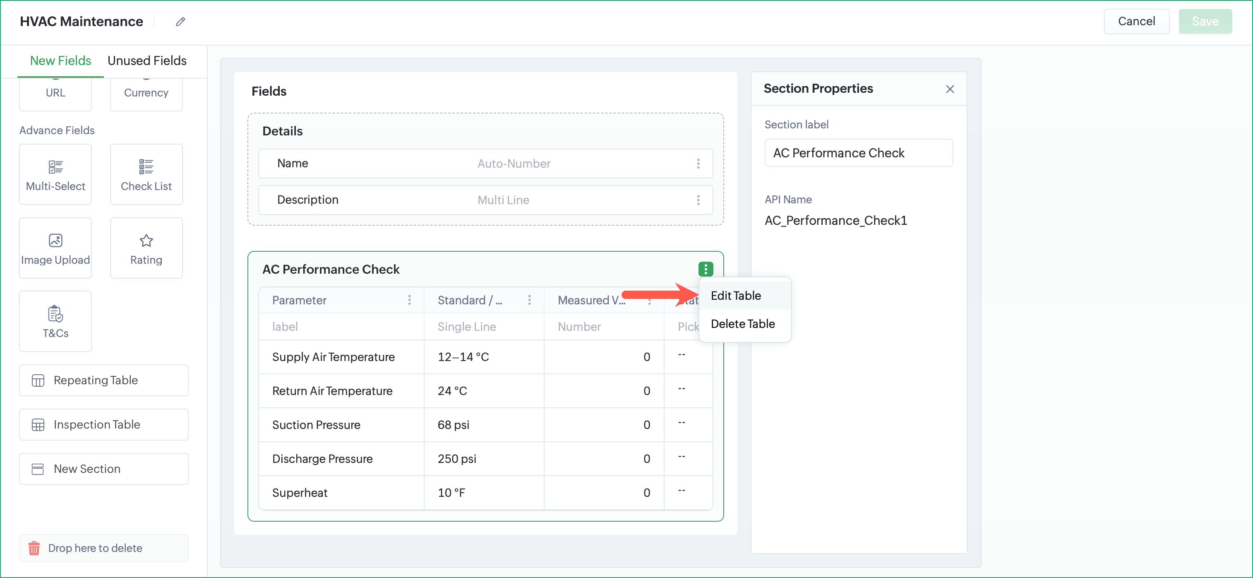Image resolution: width=1253 pixels, height=578 pixels.
Task: Pick the Rating star field tile
Action: [x=146, y=248]
